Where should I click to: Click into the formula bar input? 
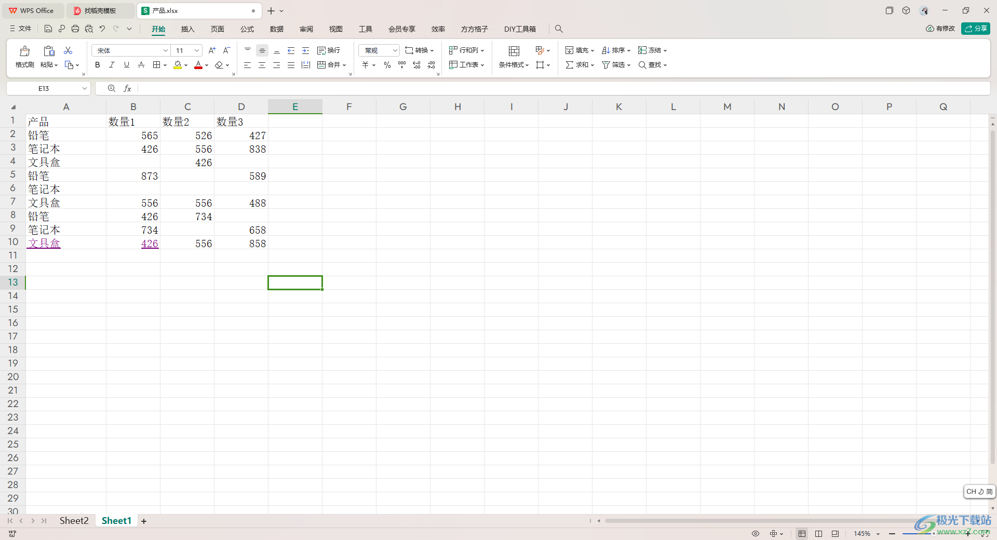563,89
